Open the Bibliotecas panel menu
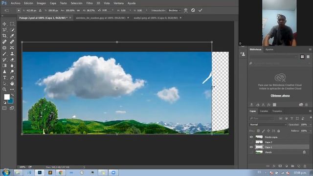 pyautogui.click(x=310, y=49)
